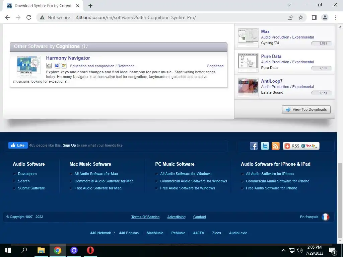Open Chrome tab search dropdown arrow
343x257 pixels.
pos(289,5)
